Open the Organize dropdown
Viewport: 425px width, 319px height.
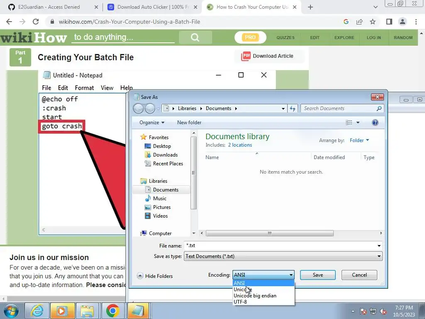tap(152, 123)
